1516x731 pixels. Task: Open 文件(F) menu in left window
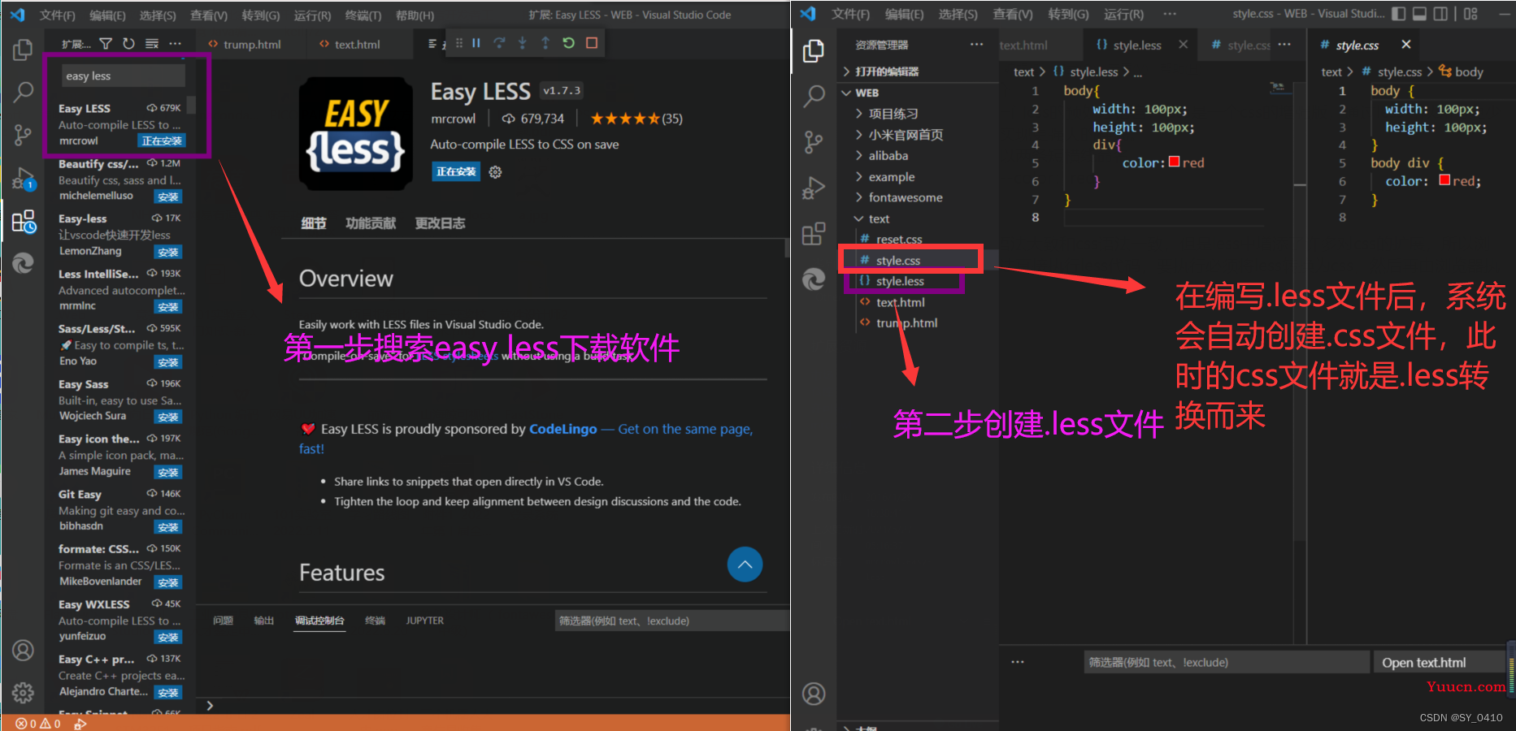coord(58,15)
